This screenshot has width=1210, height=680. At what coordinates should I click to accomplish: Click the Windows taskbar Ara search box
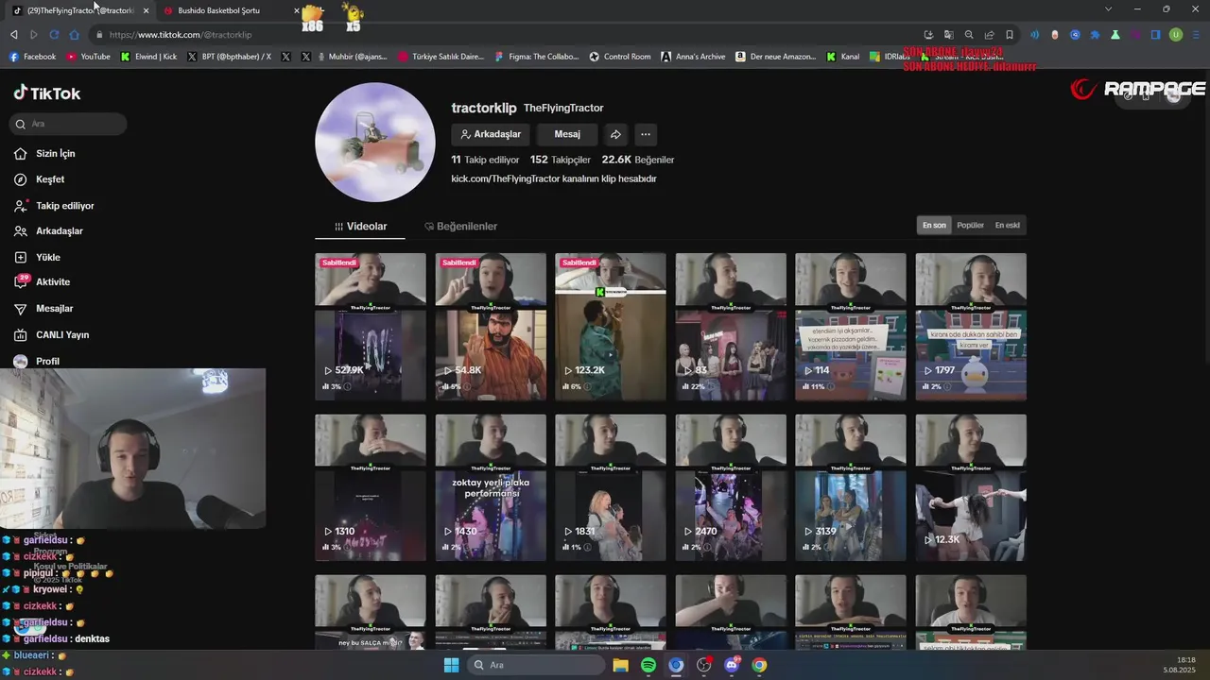[x=536, y=665]
